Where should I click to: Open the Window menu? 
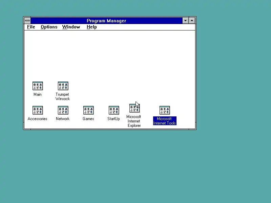71,27
